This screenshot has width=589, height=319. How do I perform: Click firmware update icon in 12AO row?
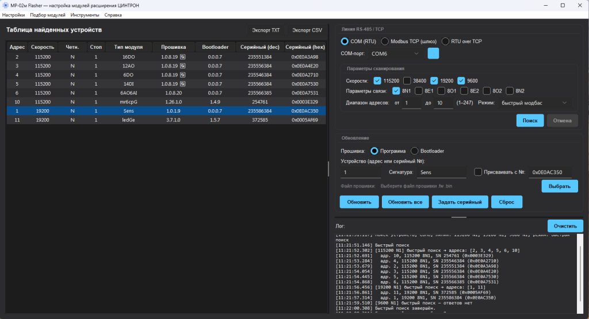(182, 66)
